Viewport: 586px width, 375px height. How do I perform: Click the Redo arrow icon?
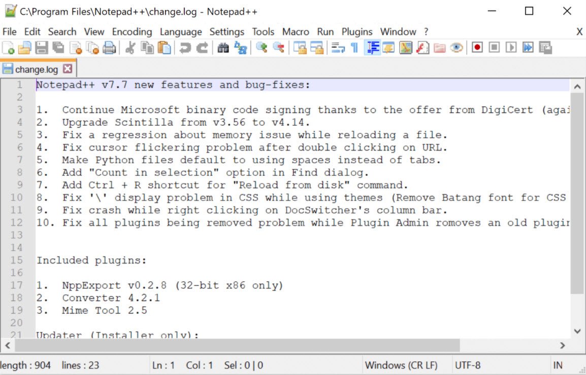(202, 48)
